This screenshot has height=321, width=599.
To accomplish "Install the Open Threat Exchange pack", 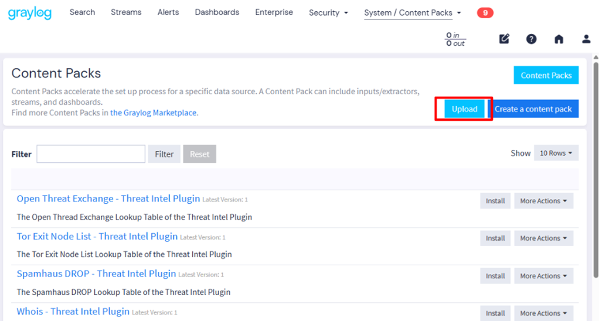I will tap(495, 201).
